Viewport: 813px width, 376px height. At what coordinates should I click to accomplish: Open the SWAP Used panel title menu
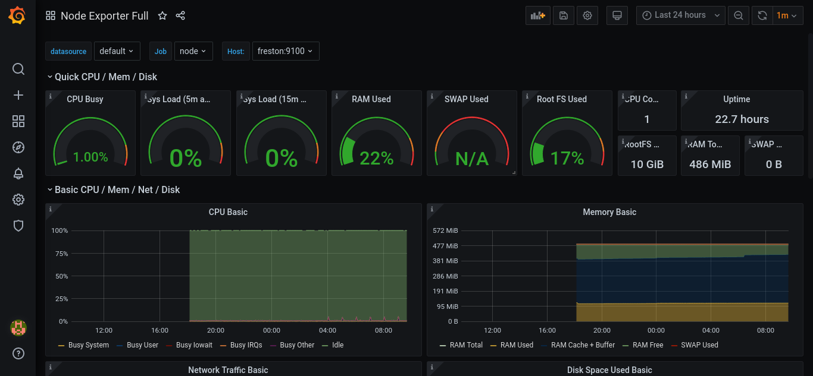467,99
